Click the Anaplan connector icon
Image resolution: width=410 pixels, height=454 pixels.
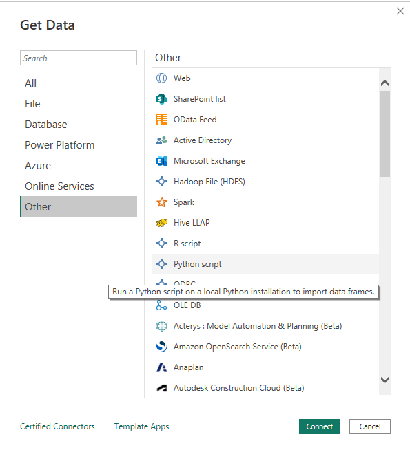161,367
